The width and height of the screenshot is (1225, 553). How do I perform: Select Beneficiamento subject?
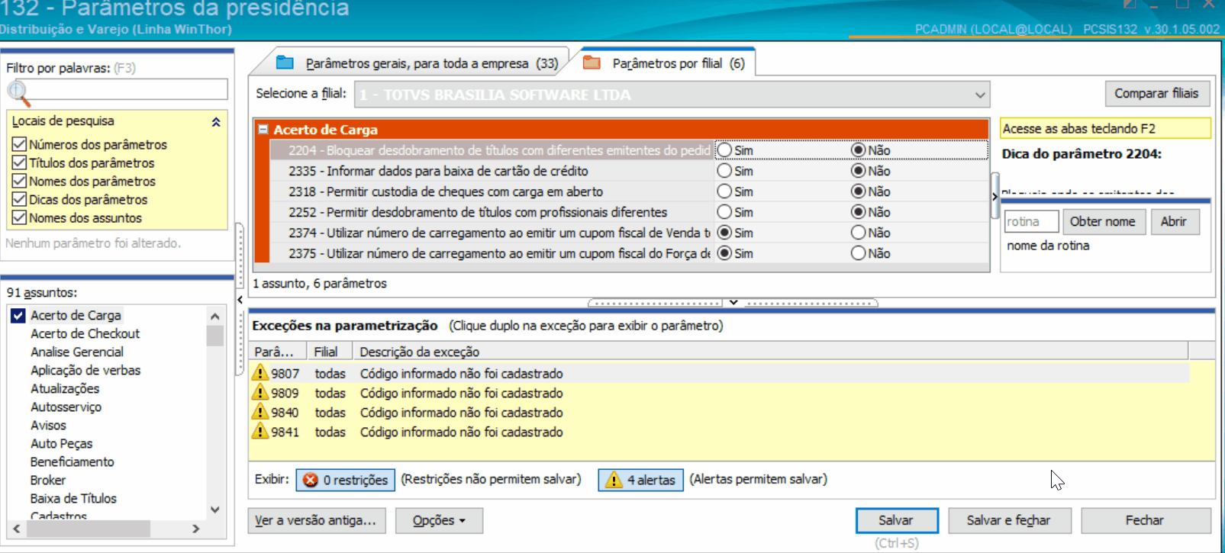[72, 461]
